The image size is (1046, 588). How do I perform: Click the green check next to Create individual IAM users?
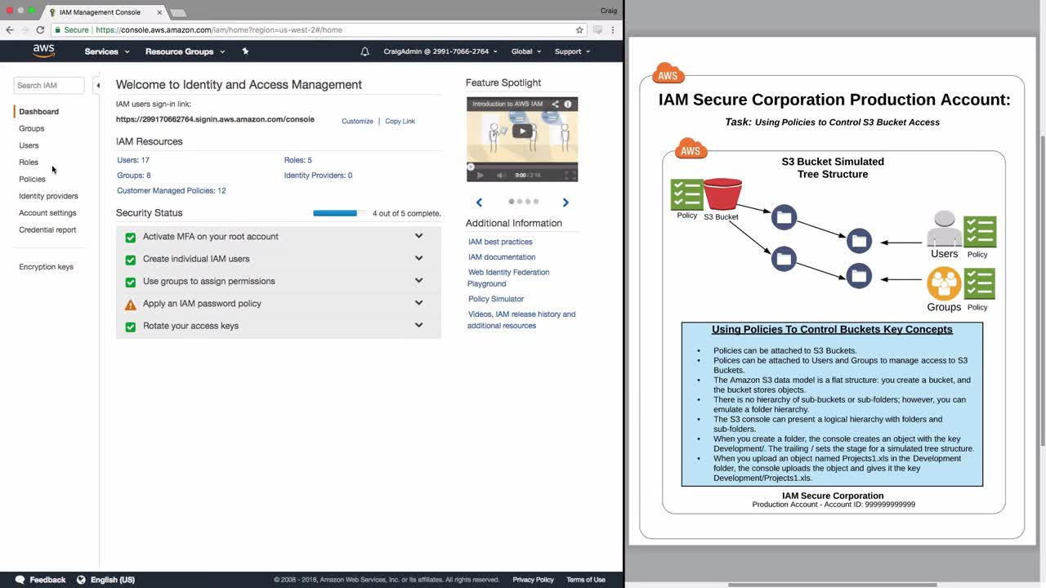click(x=130, y=260)
